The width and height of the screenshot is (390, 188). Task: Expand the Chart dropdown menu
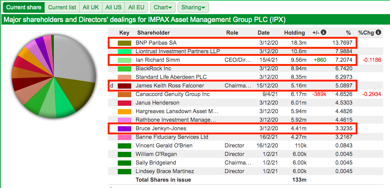pos(163,7)
